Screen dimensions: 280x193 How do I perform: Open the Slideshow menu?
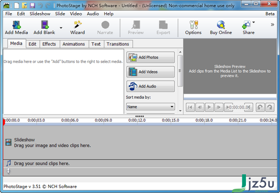[x=40, y=14]
